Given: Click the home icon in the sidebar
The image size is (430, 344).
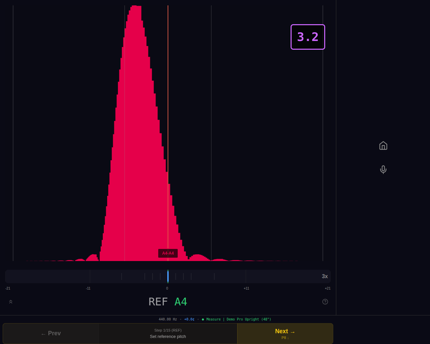Looking at the screenshot, I should [383, 145].
